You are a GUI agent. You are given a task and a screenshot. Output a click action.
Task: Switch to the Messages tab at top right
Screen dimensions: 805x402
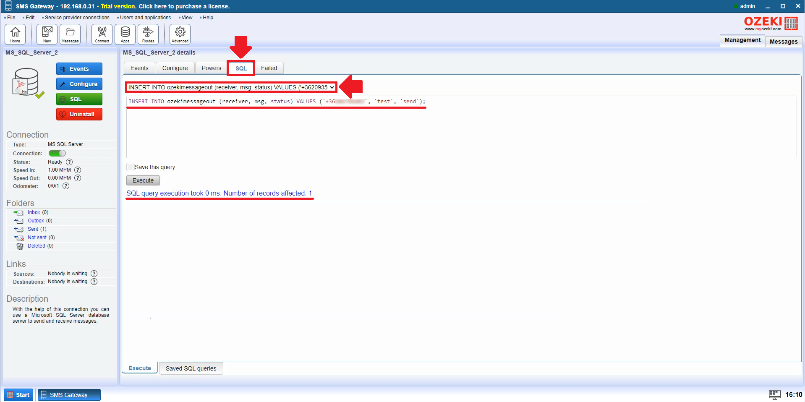(x=784, y=42)
